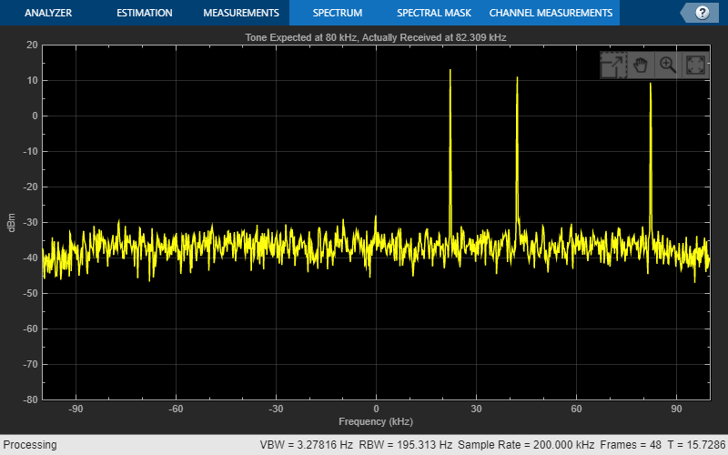728x455 pixels.
Task: Select the Pan hand tool
Action: pyautogui.click(x=640, y=65)
